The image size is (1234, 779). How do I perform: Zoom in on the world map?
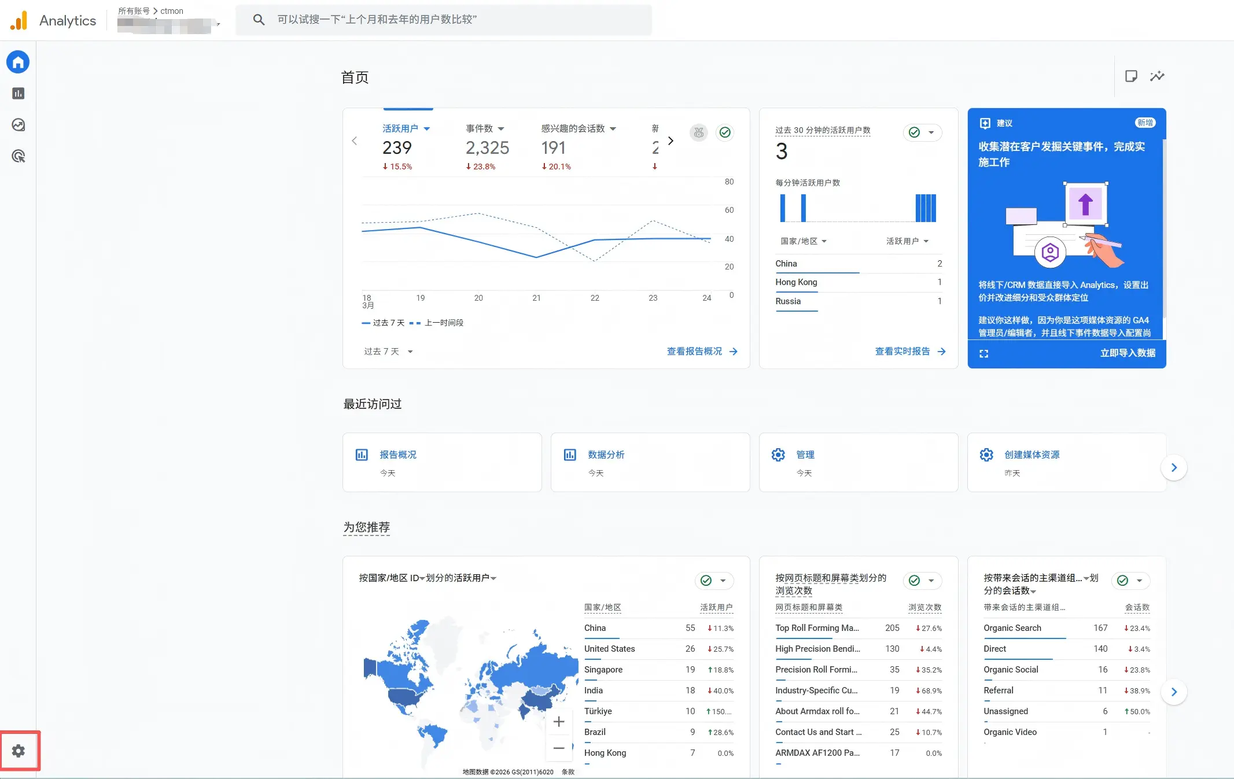click(x=559, y=722)
